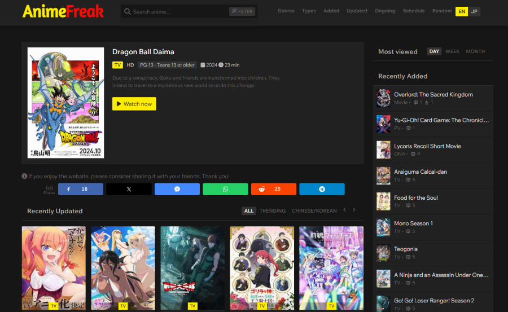Open the Dragon Ball Daima poster
The height and width of the screenshot is (312, 508).
pyautogui.click(x=66, y=103)
